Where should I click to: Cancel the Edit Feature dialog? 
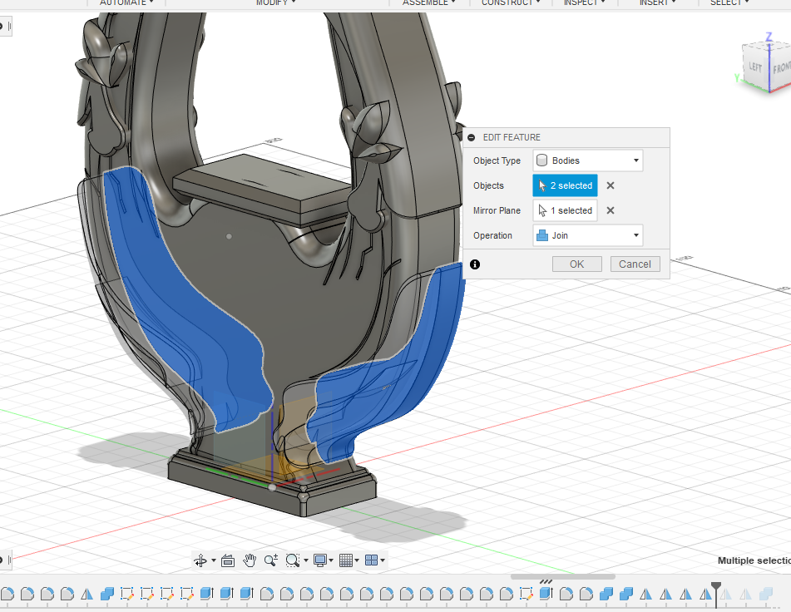click(x=635, y=264)
